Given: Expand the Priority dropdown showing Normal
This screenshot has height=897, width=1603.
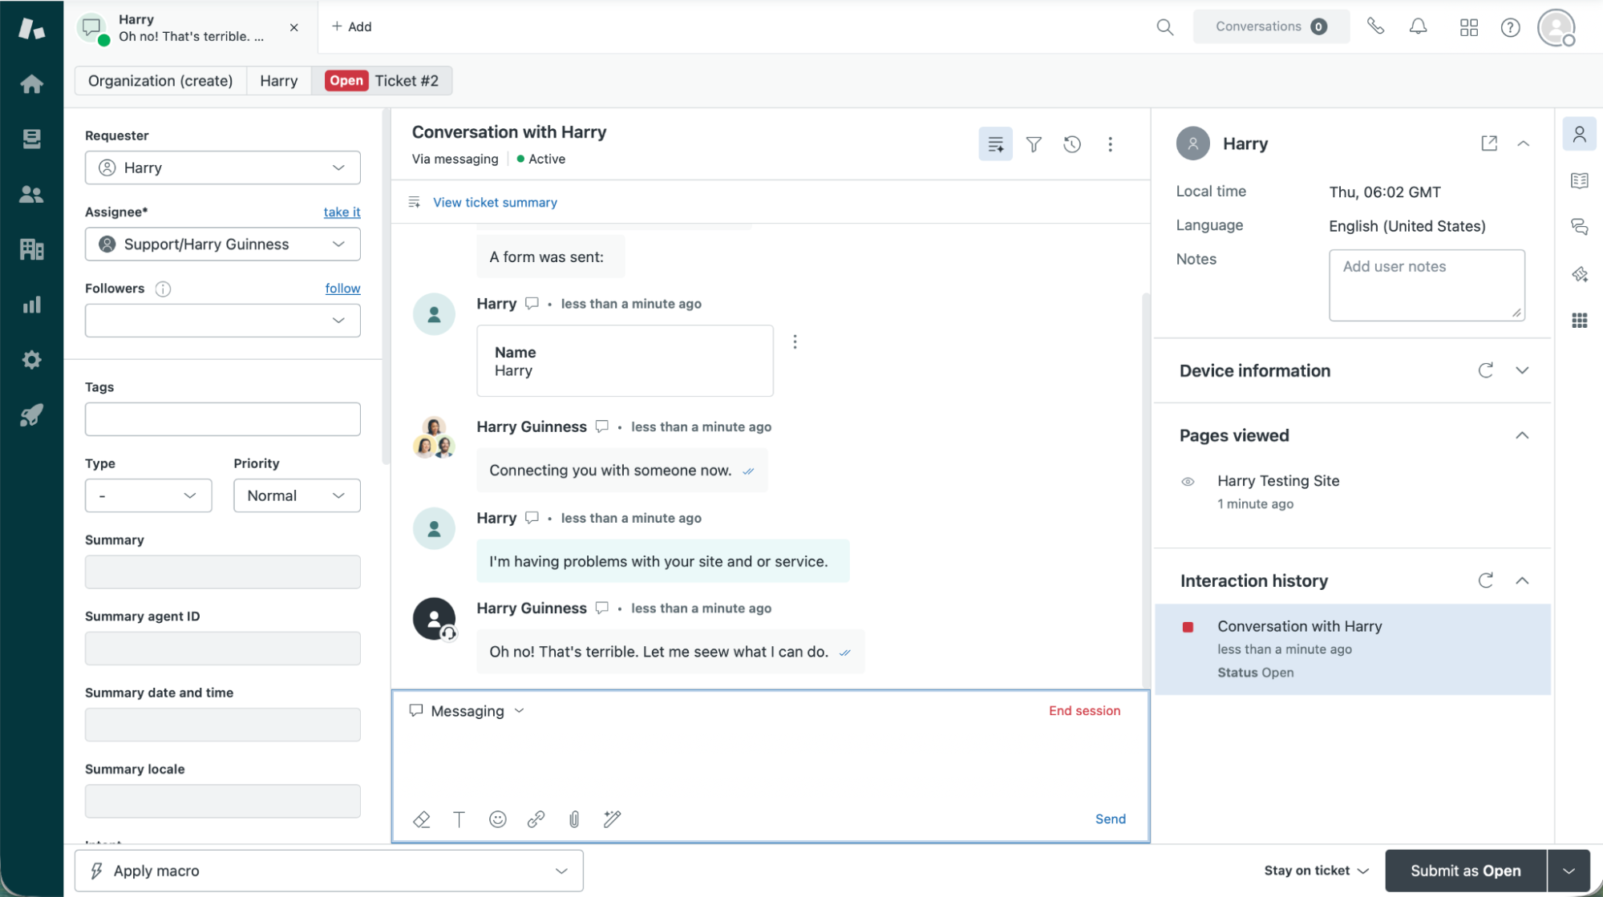Looking at the screenshot, I should tap(296, 495).
